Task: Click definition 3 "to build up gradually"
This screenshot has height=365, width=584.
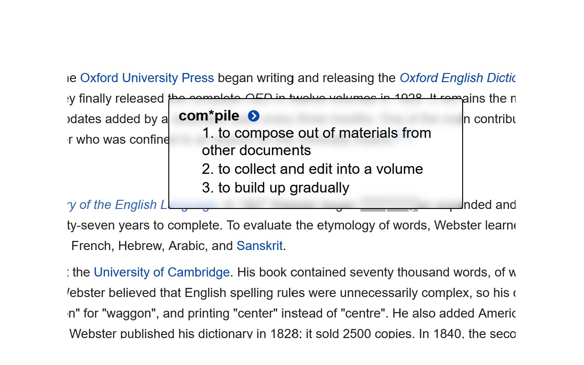Action: point(275,188)
